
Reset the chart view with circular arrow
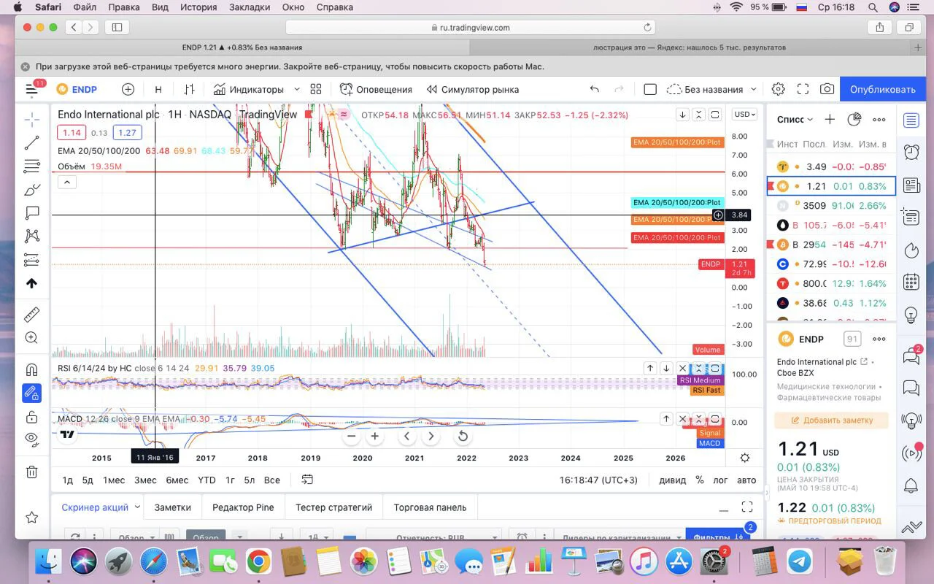[463, 437]
